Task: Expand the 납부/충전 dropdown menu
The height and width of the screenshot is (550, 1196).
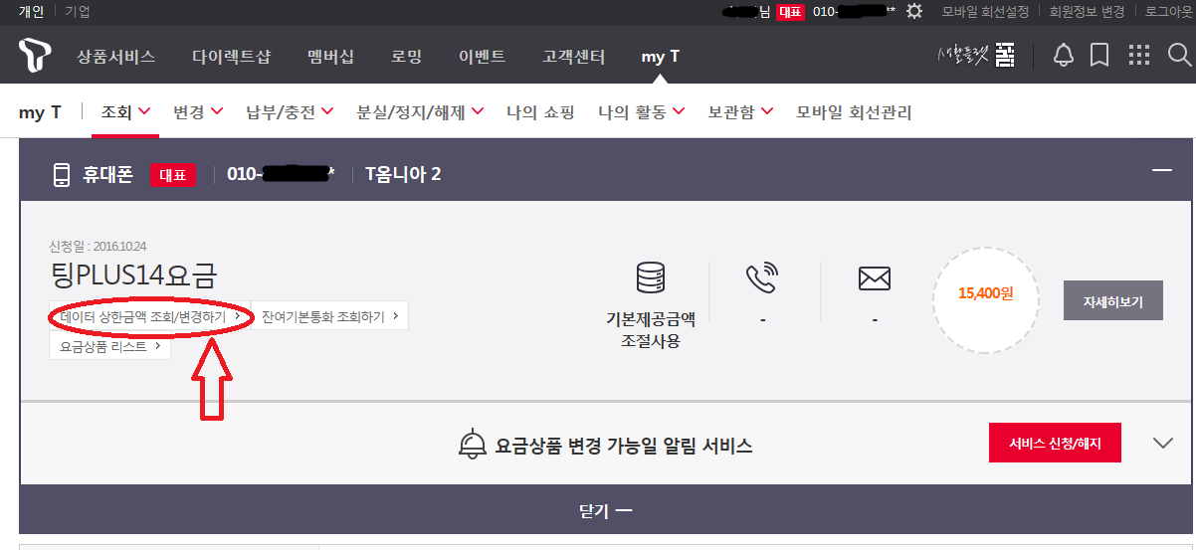Action: click(x=290, y=112)
